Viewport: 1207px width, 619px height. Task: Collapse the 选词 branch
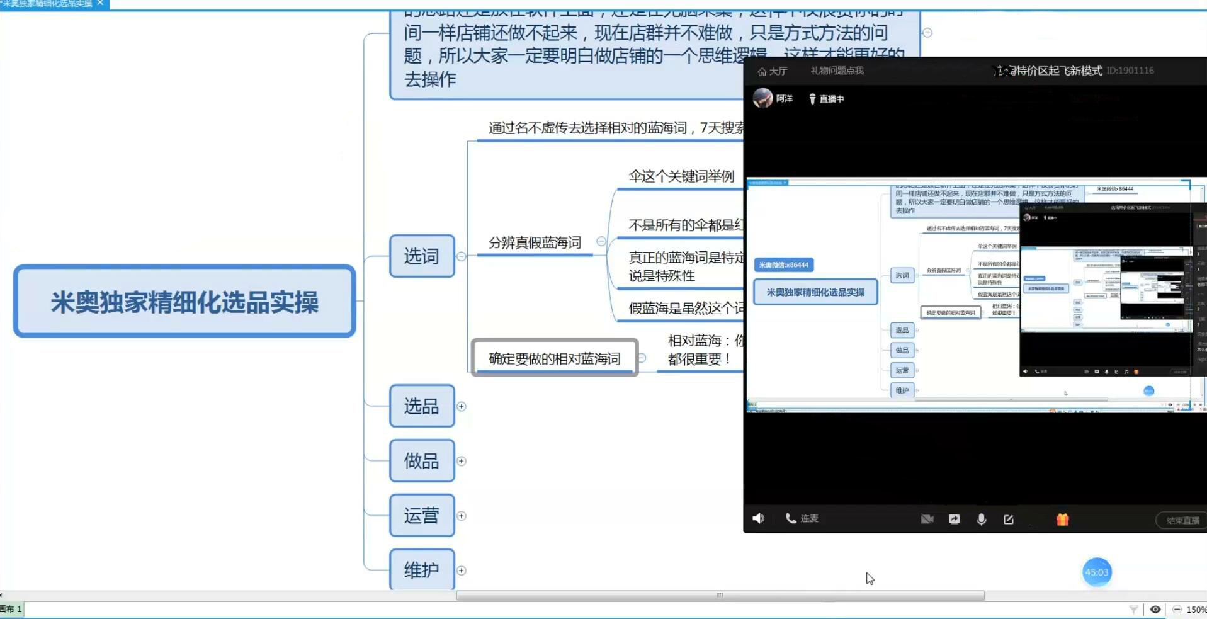[462, 256]
